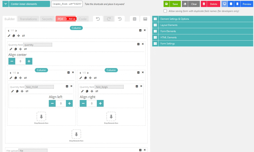
Task: Duplicate the 'quantity' field
Action: (x=16, y=49)
